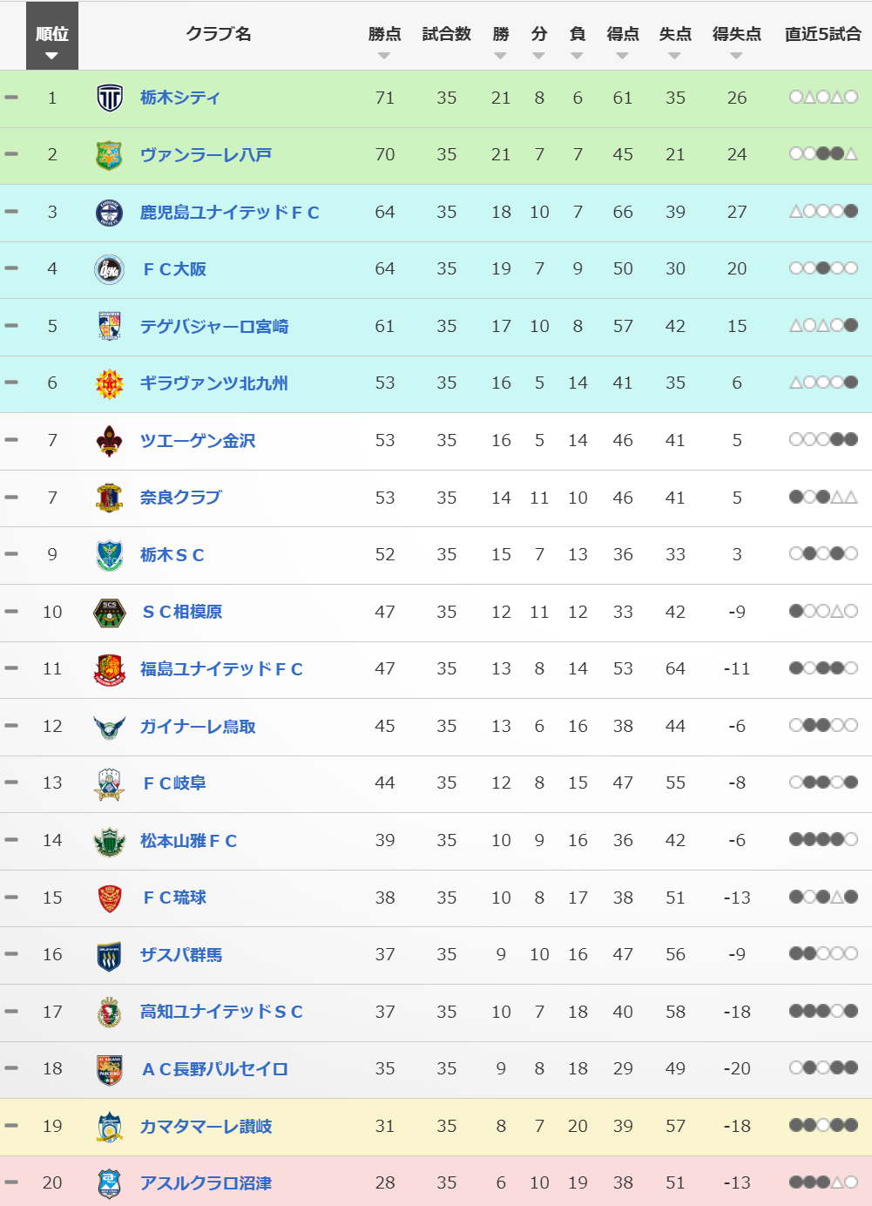
Task: Click the カマタマーレ讃岐 team emblem
Action: 109,1127
